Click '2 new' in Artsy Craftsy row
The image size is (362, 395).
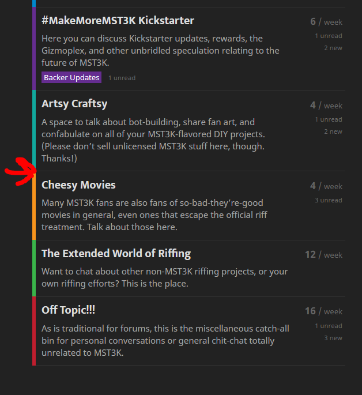333,131
